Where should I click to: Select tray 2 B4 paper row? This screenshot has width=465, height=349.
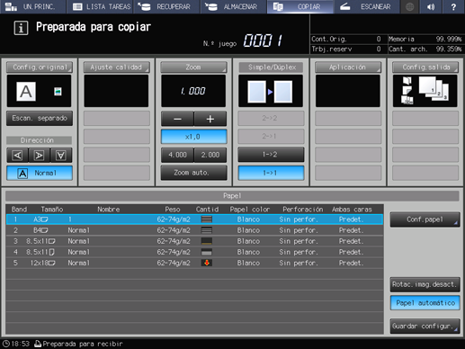[x=194, y=230]
